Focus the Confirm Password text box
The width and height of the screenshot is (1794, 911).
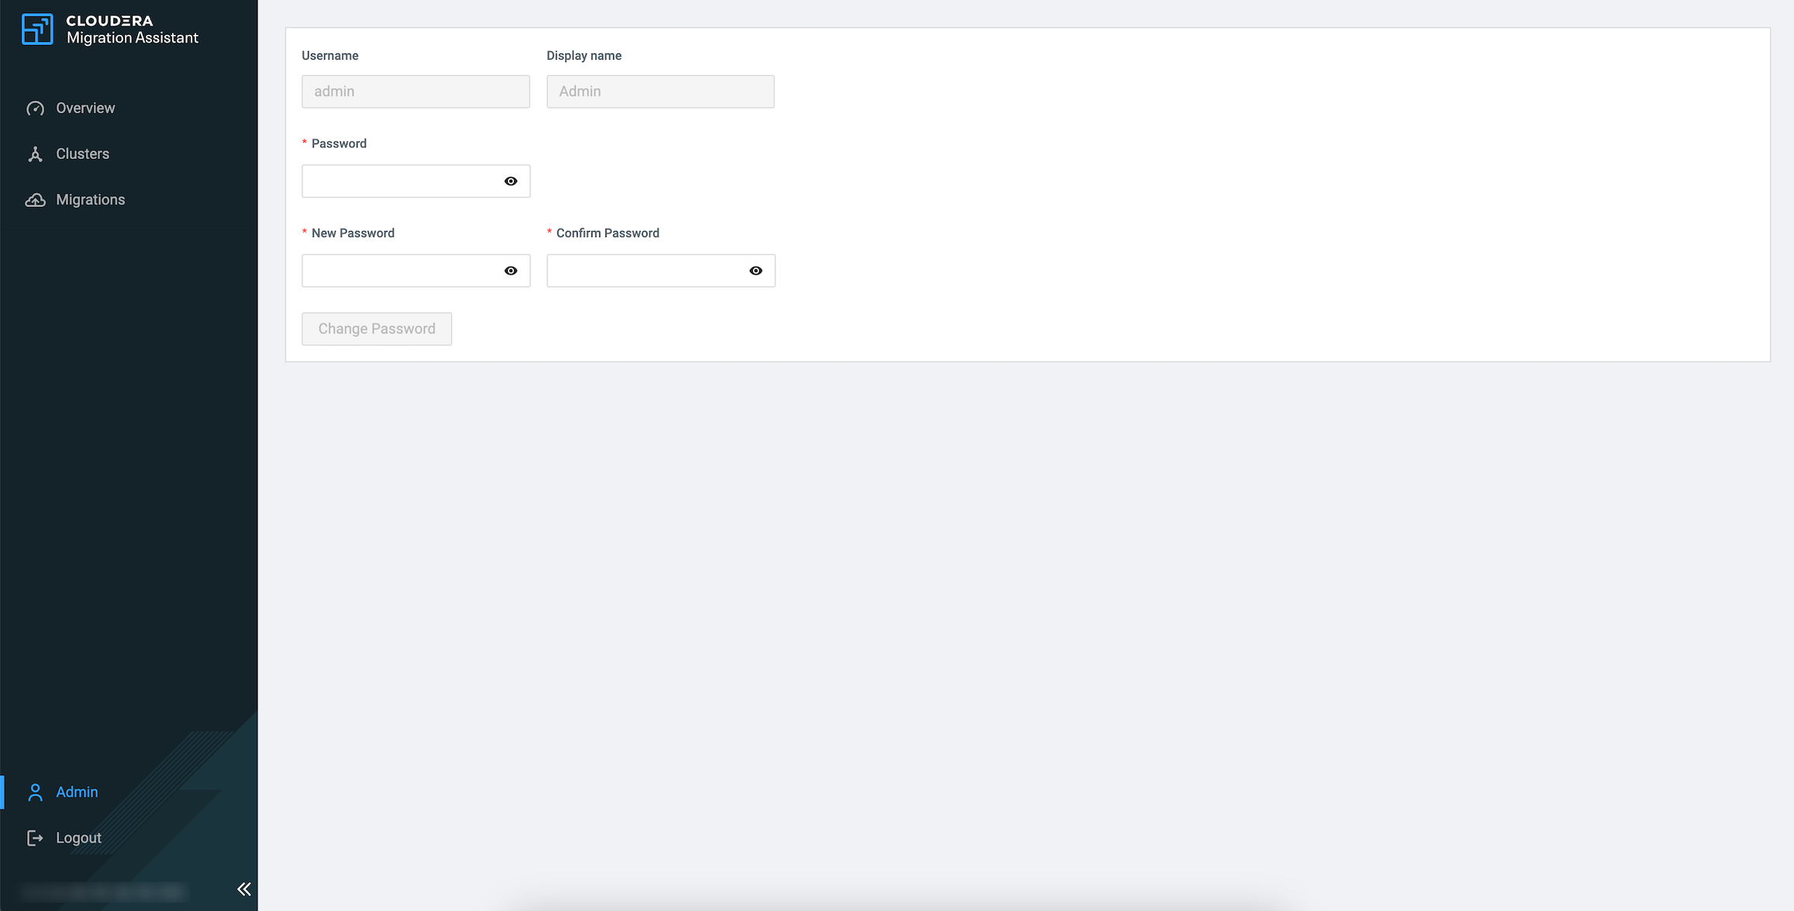pyautogui.click(x=645, y=271)
